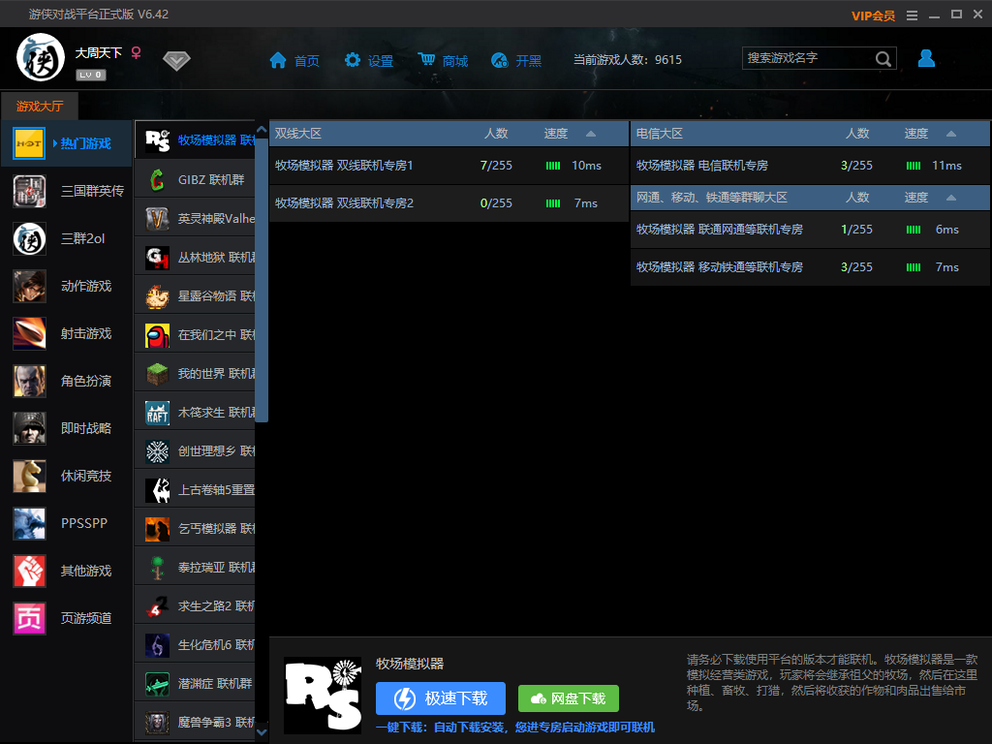
Task: Collapse the 网通、移动、铁通等群聊大区 arrow
Action: point(951,198)
